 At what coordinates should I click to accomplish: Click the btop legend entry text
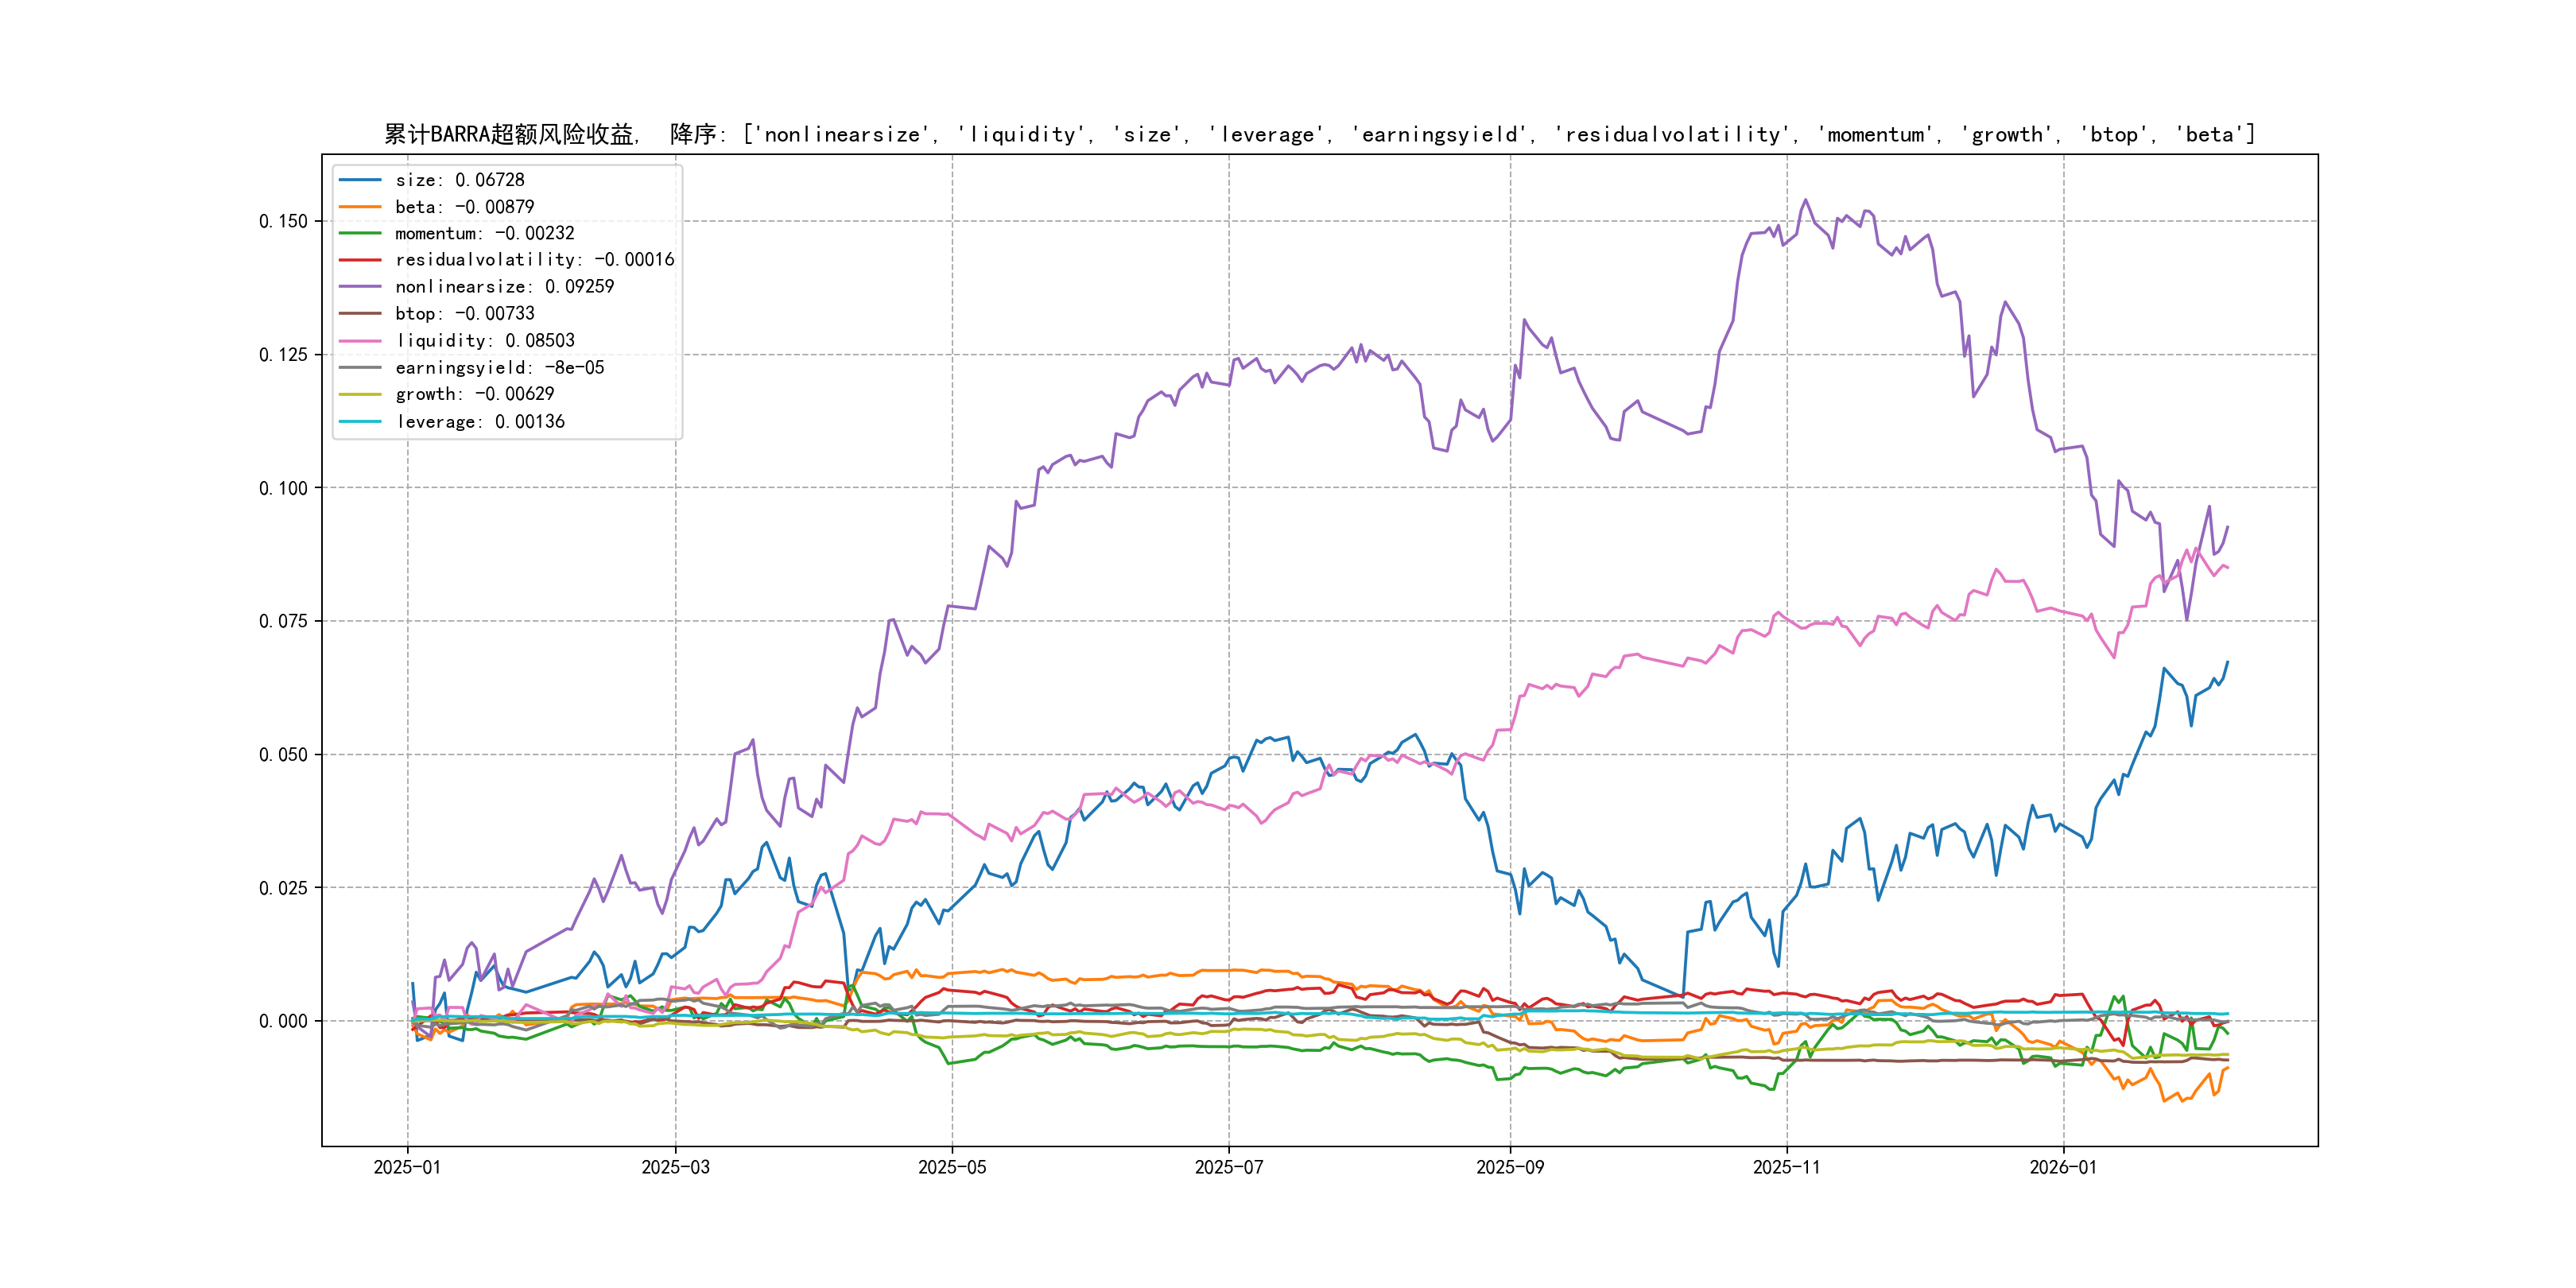click(x=464, y=314)
